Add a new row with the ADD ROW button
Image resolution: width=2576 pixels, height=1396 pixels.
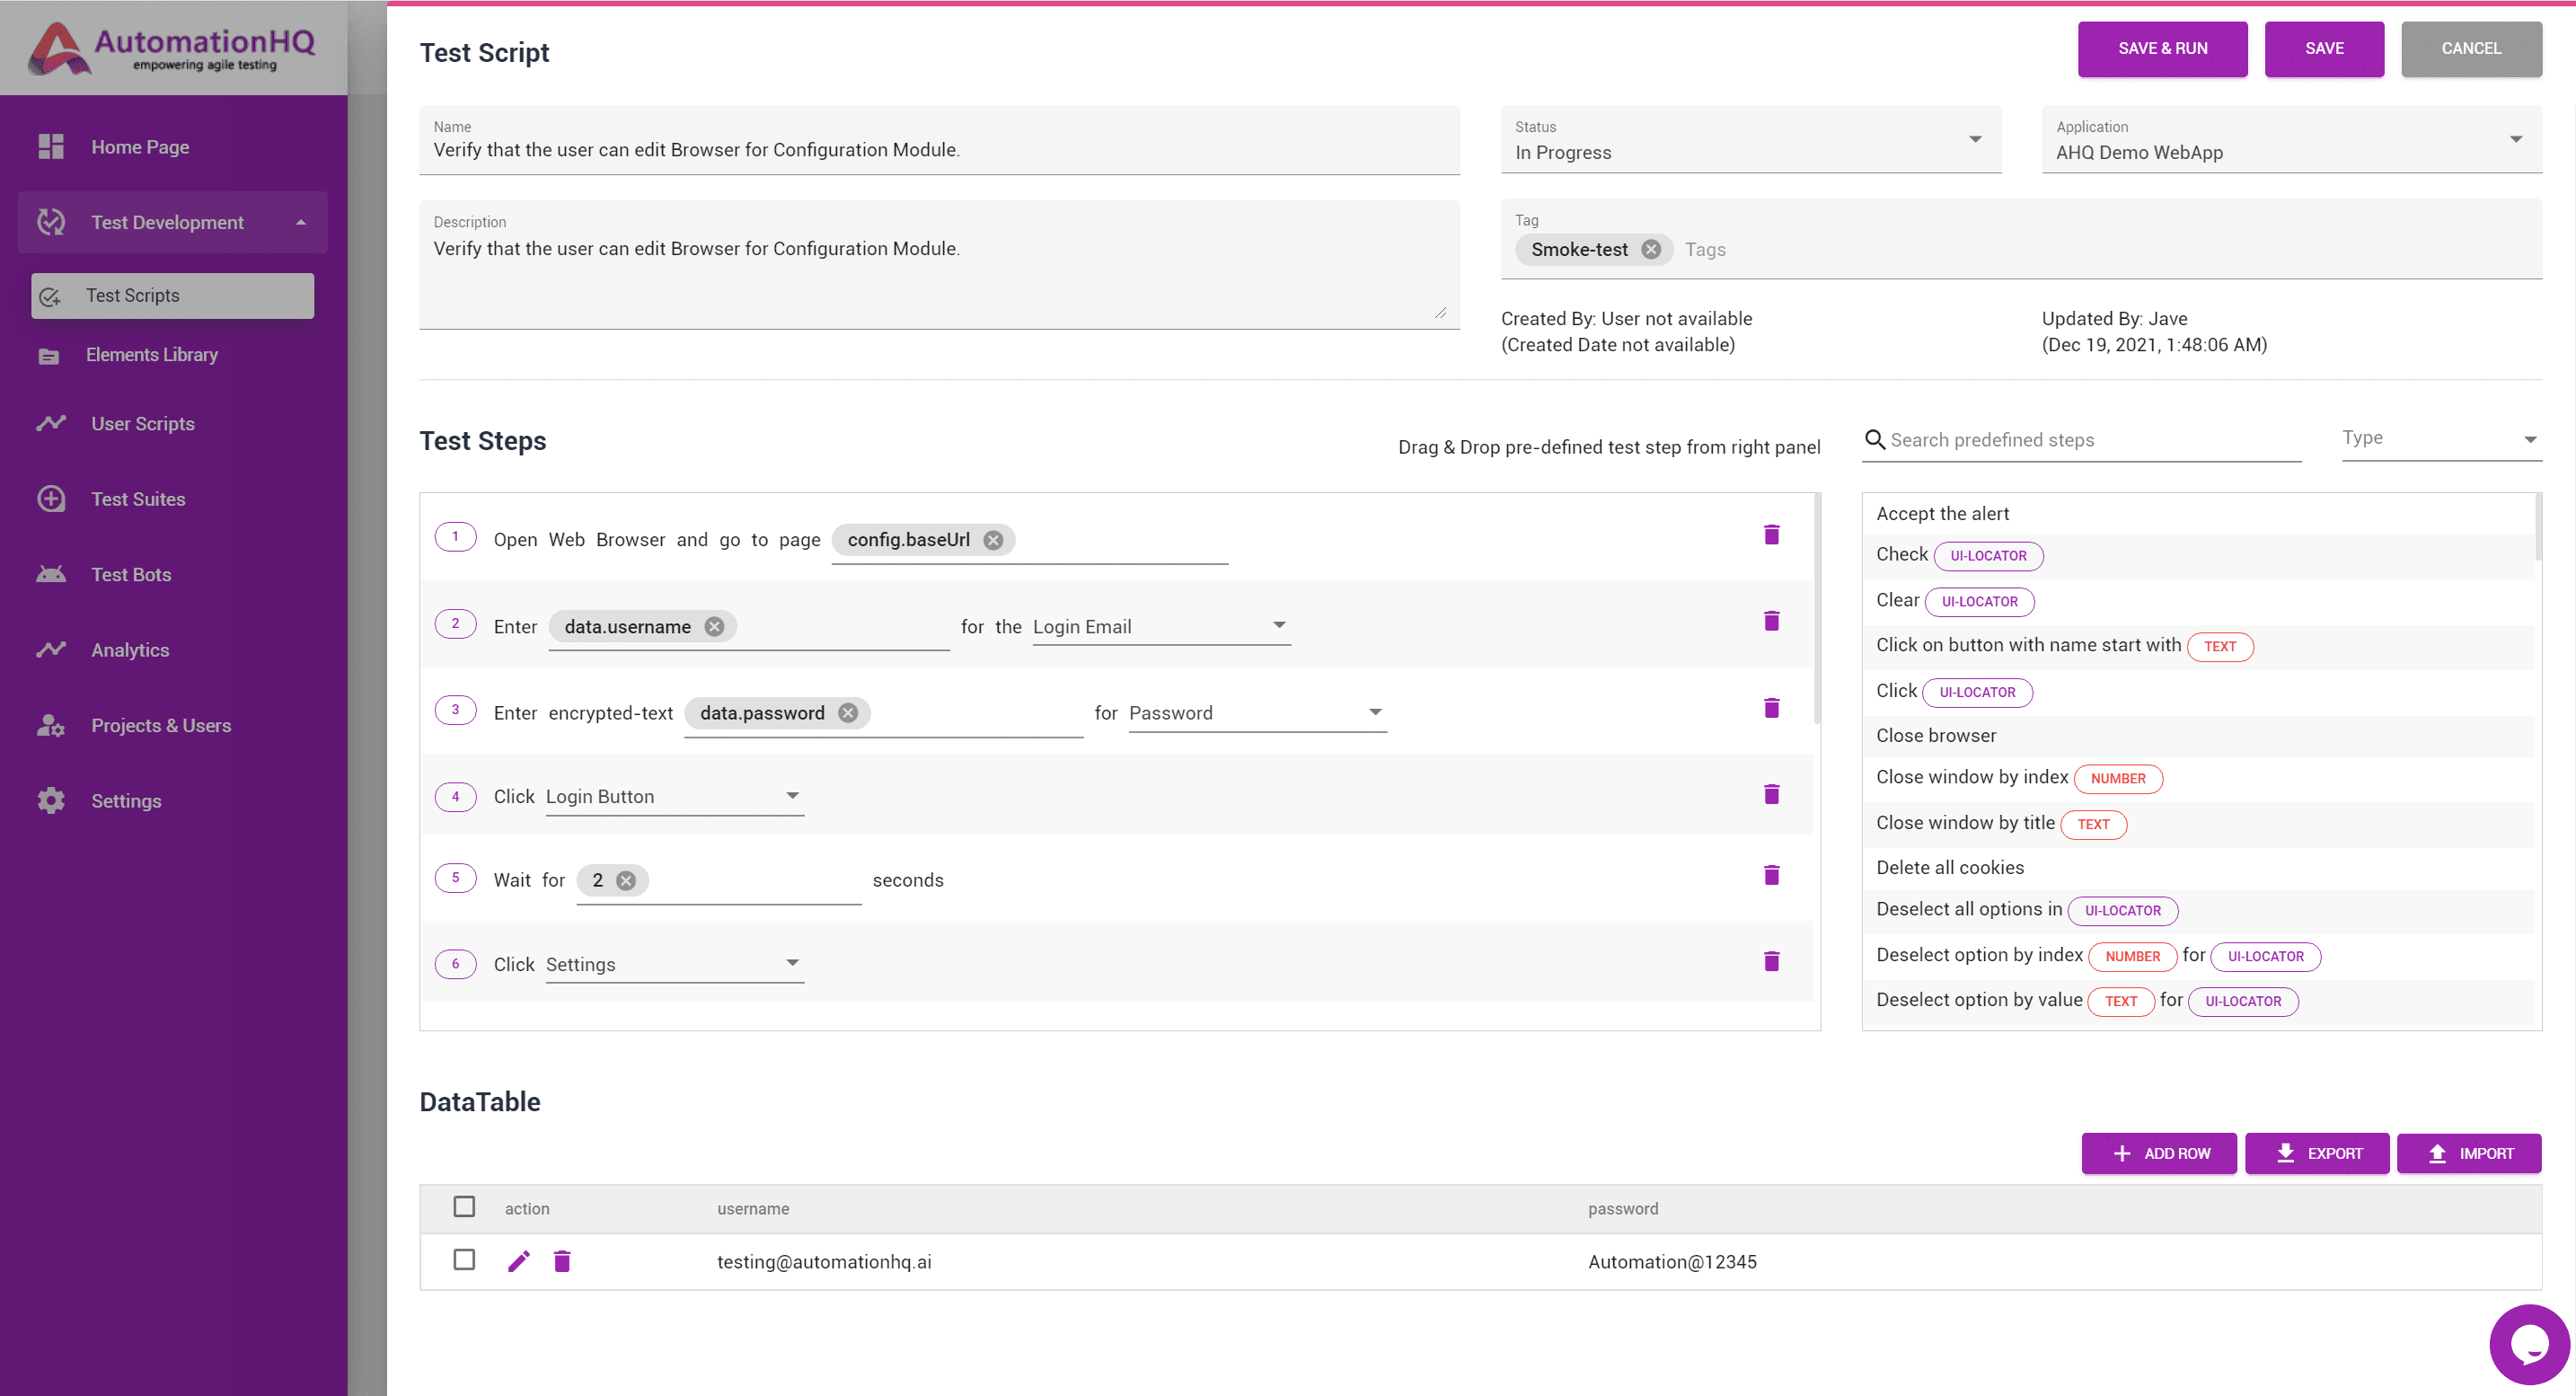[2159, 1152]
